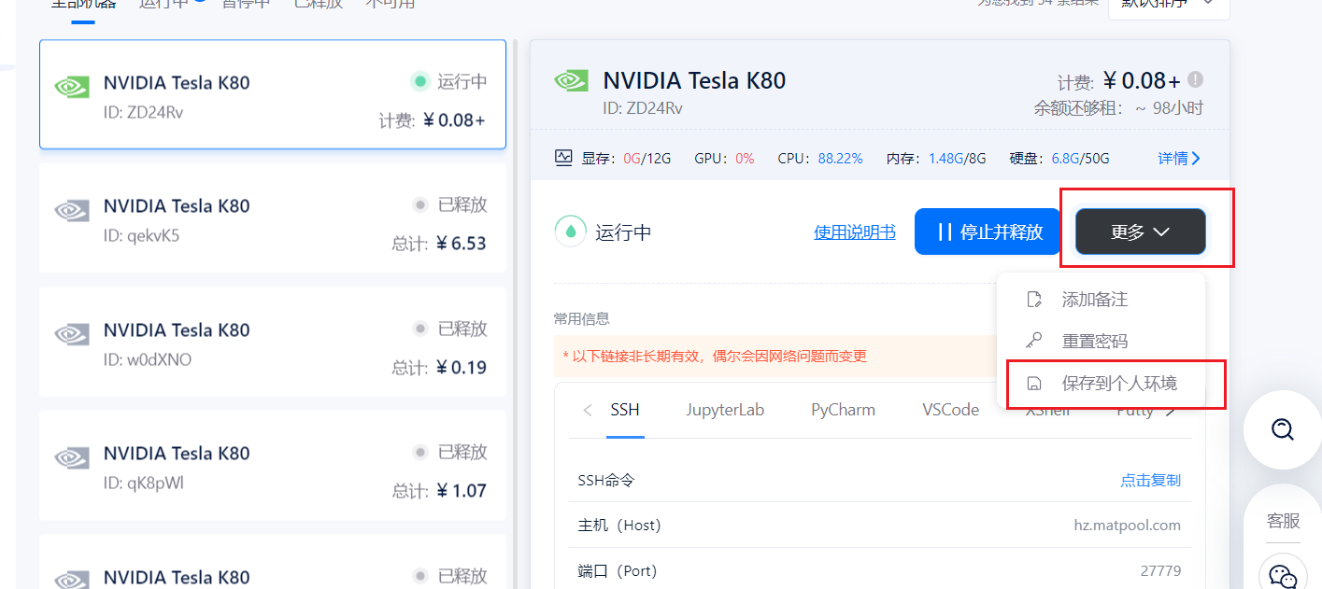
Task: Click the 已释放 status in qekvK5 card
Action: pos(462,204)
